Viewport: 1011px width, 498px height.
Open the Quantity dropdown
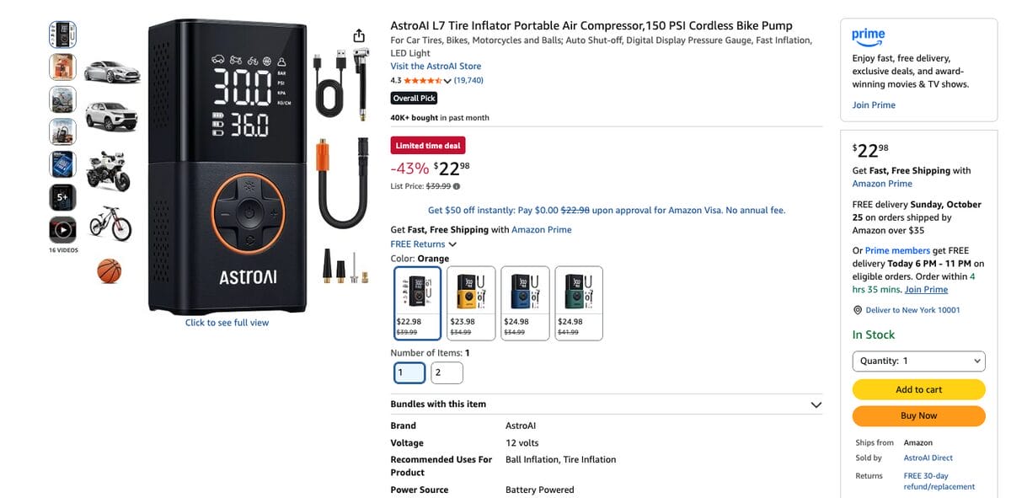(918, 361)
